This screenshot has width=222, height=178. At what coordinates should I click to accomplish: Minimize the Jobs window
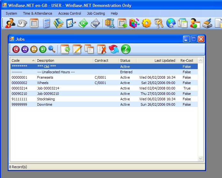click(186, 39)
